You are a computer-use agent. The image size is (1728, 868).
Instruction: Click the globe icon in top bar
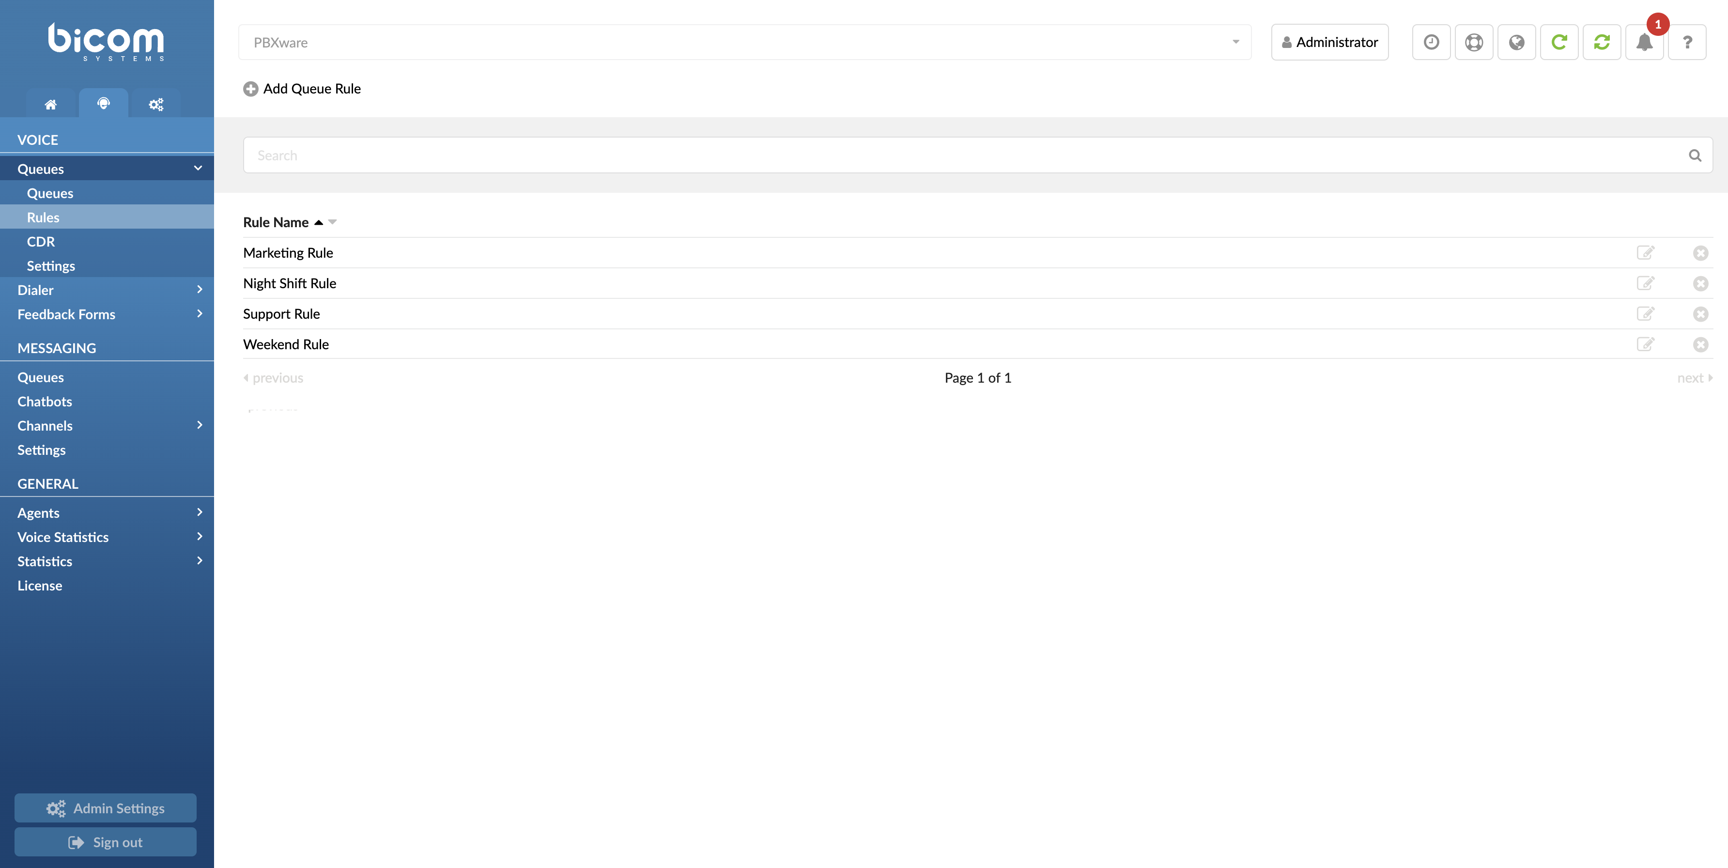pyautogui.click(x=1516, y=42)
